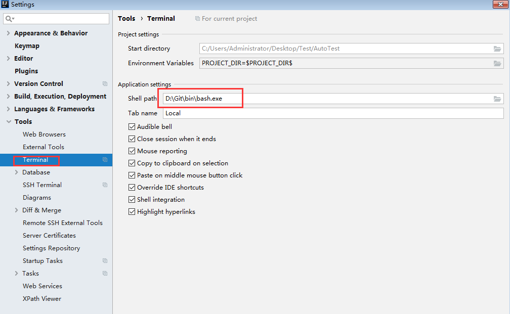
Task: Collapse the Tools tree section
Action: [x=9, y=122]
